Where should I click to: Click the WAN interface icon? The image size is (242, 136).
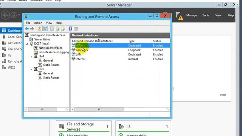73,45
